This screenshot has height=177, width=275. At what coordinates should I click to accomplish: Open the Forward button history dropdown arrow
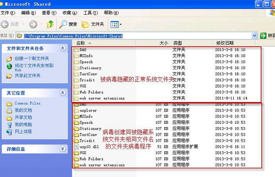point(42,24)
